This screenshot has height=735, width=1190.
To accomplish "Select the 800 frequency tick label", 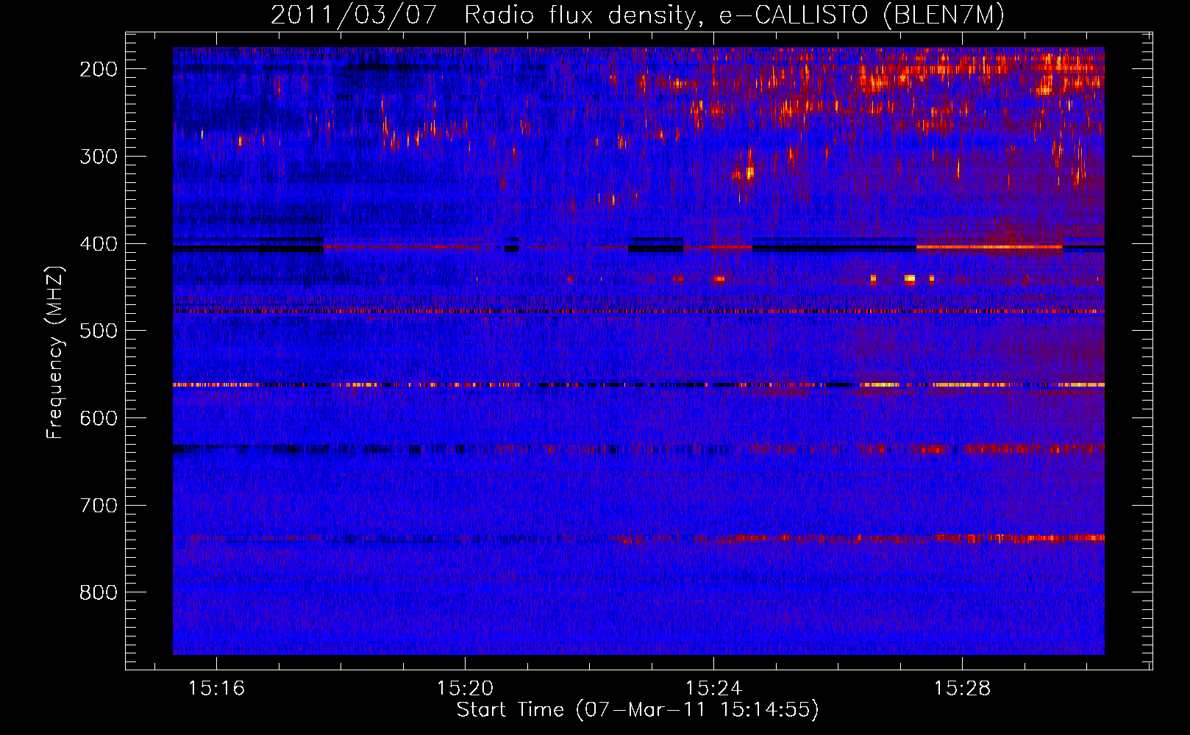I will [x=98, y=593].
